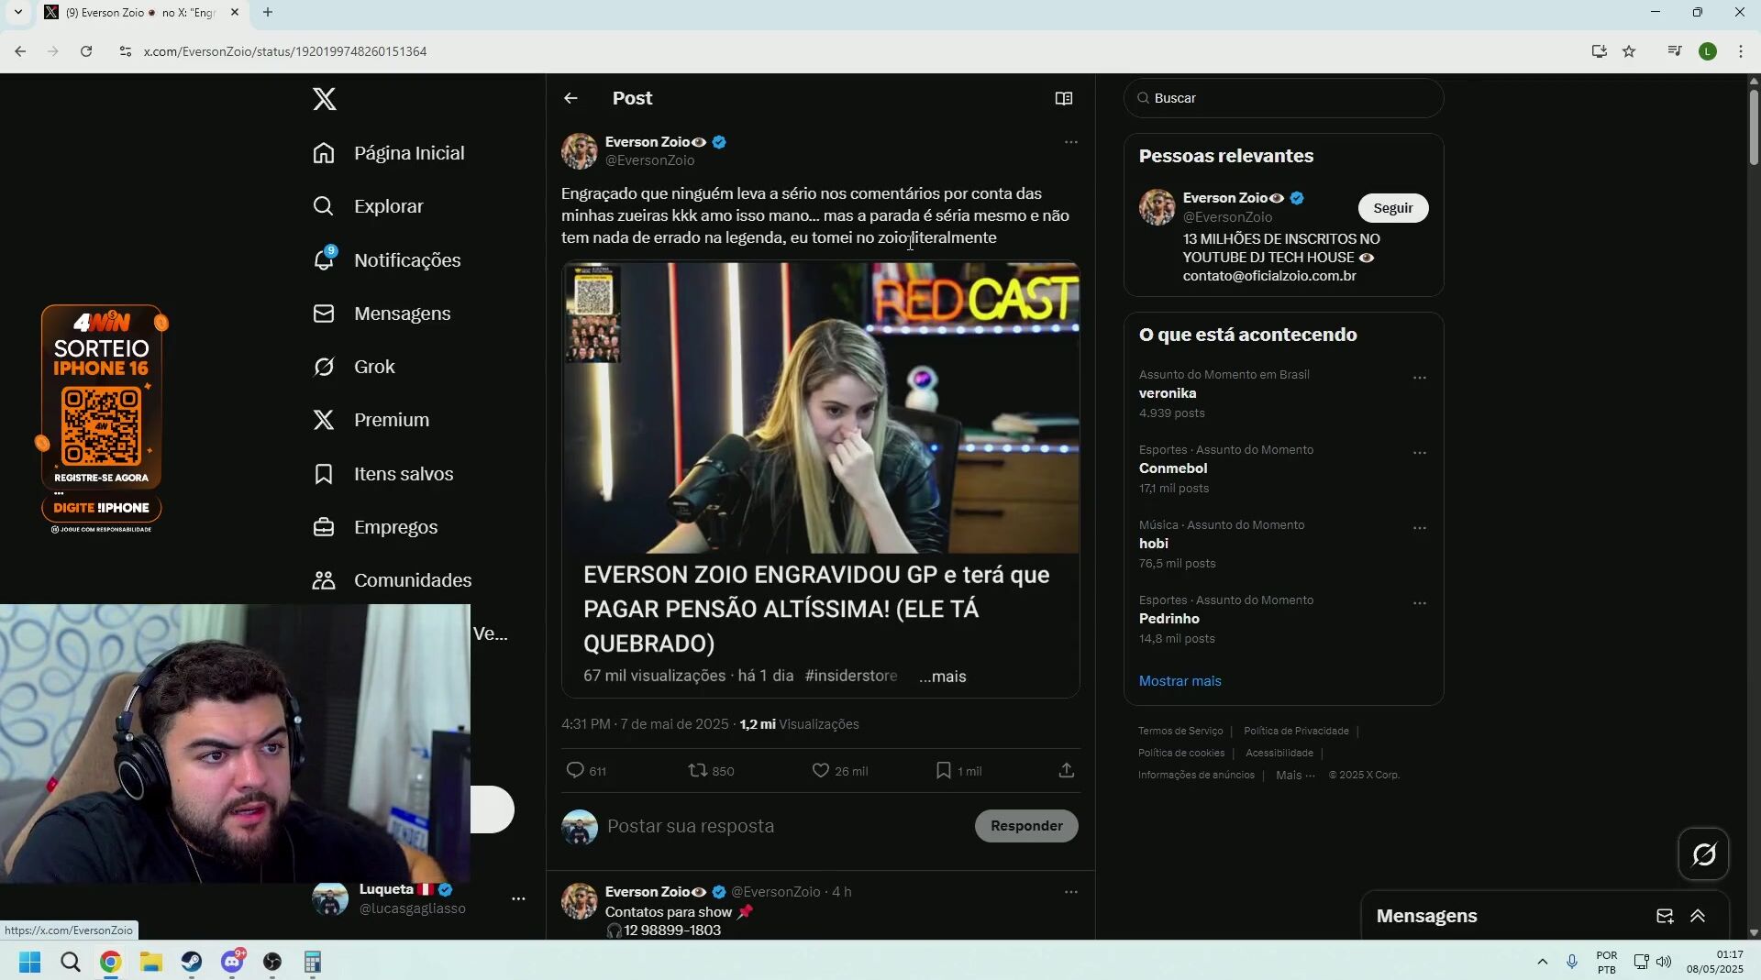The image size is (1761, 980).
Task: Open options for the veronika trend
Action: tap(1419, 378)
